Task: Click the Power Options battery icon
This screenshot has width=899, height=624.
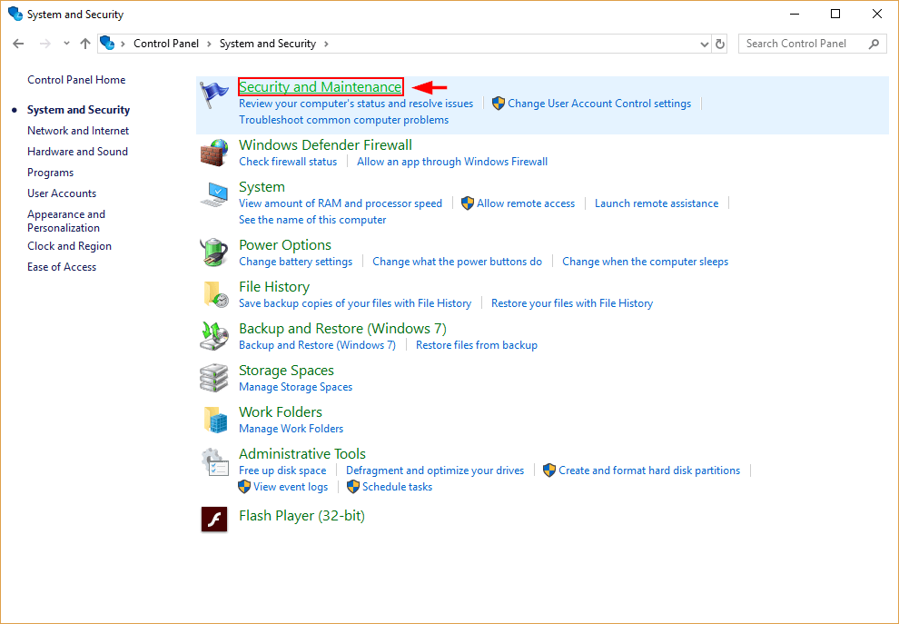Action: [214, 253]
